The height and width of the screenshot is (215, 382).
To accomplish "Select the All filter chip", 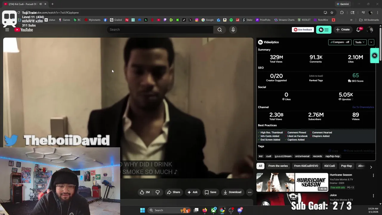I will pyautogui.click(x=260, y=166).
